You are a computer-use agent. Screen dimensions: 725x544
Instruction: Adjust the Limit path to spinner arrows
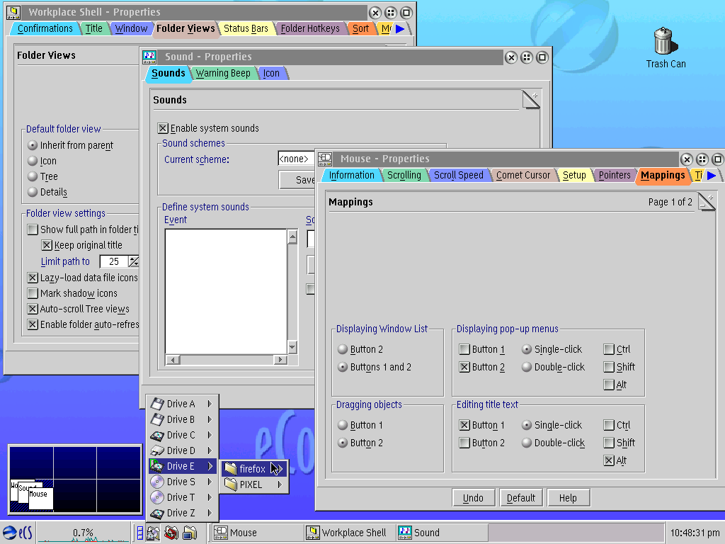pos(134,262)
